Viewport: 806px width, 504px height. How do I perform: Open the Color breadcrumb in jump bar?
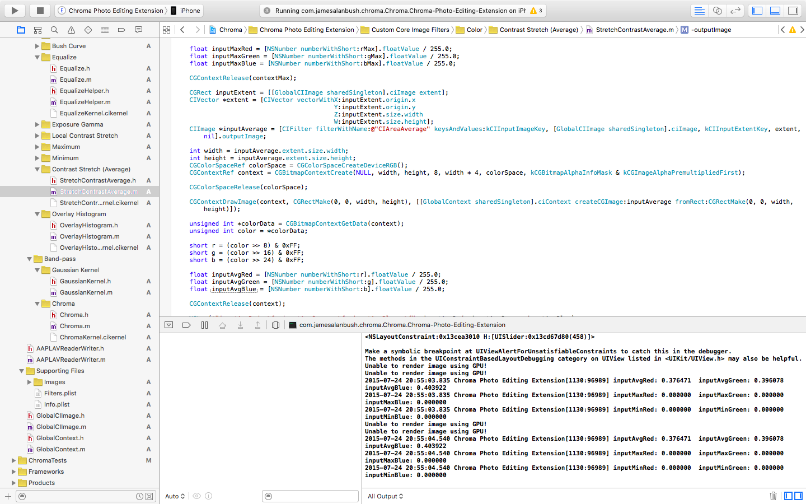coord(469,30)
